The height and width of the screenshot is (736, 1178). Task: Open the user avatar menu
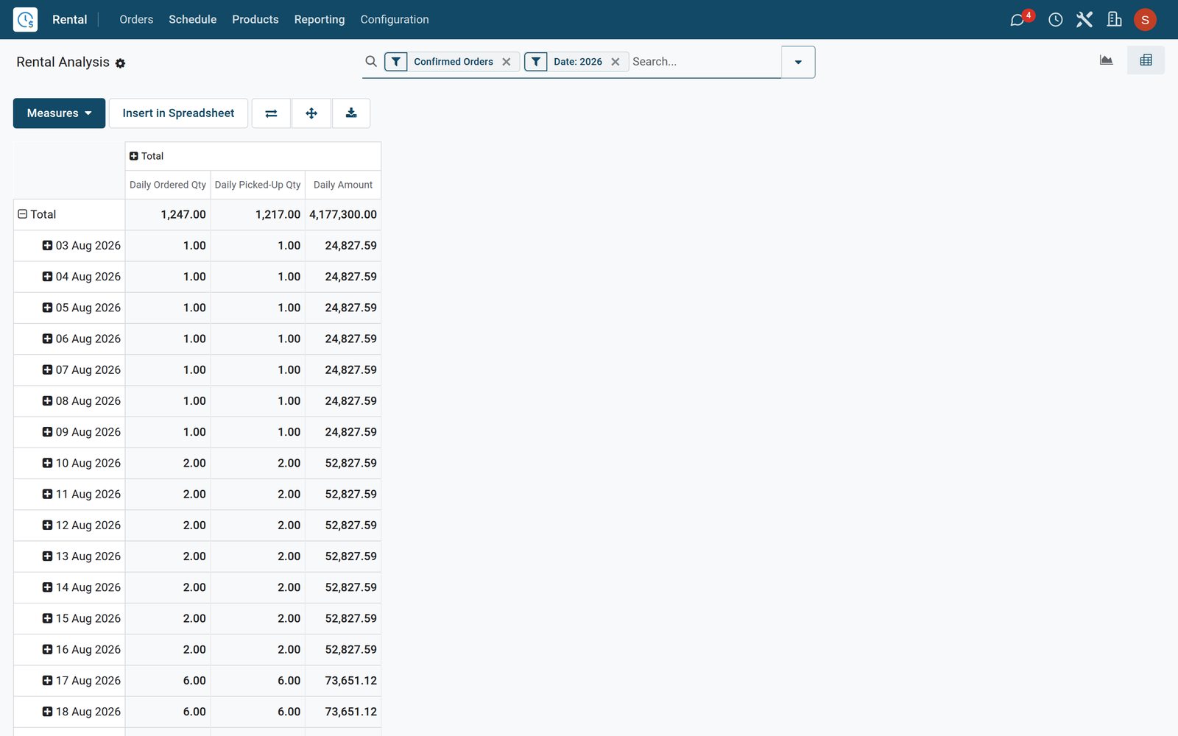1145,20
